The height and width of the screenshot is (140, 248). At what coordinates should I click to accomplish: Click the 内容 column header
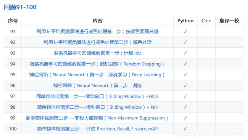pos(98,21)
